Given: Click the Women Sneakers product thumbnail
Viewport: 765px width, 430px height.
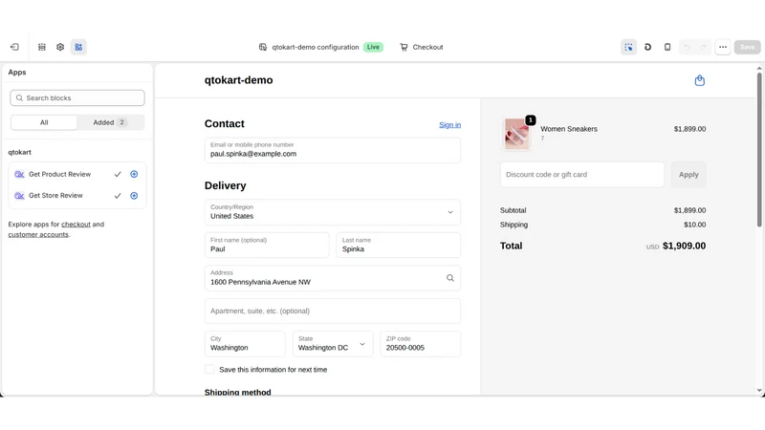Looking at the screenshot, I should [x=516, y=133].
